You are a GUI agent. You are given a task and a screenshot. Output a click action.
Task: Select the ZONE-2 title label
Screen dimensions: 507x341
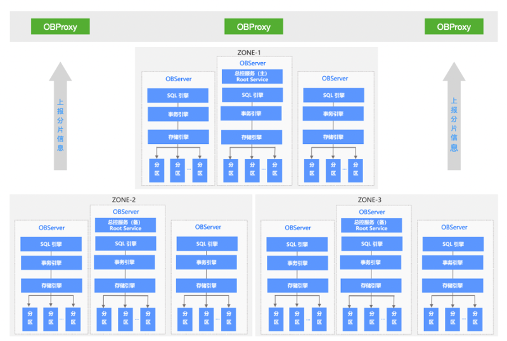(124, 200)
